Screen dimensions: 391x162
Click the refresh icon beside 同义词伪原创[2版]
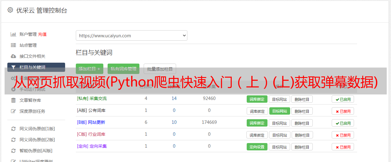pyautogui.click(x=13, y=140)
